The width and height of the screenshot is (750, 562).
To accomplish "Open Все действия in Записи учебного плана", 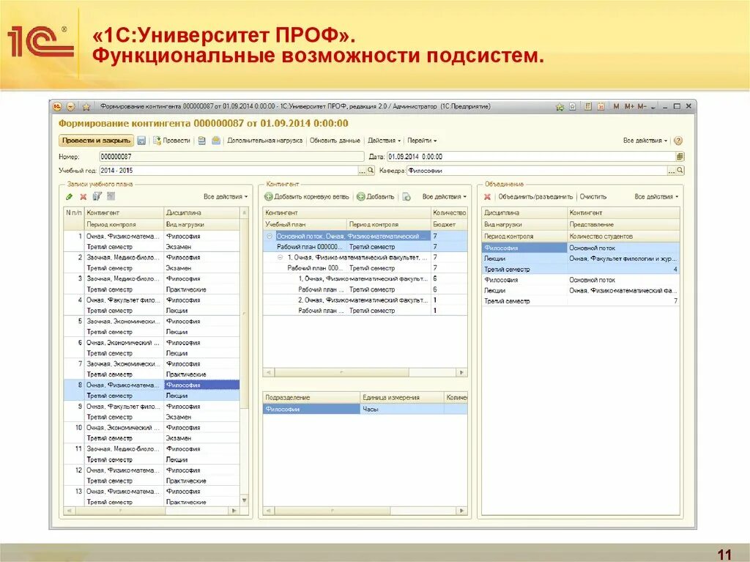I will 226,197.
